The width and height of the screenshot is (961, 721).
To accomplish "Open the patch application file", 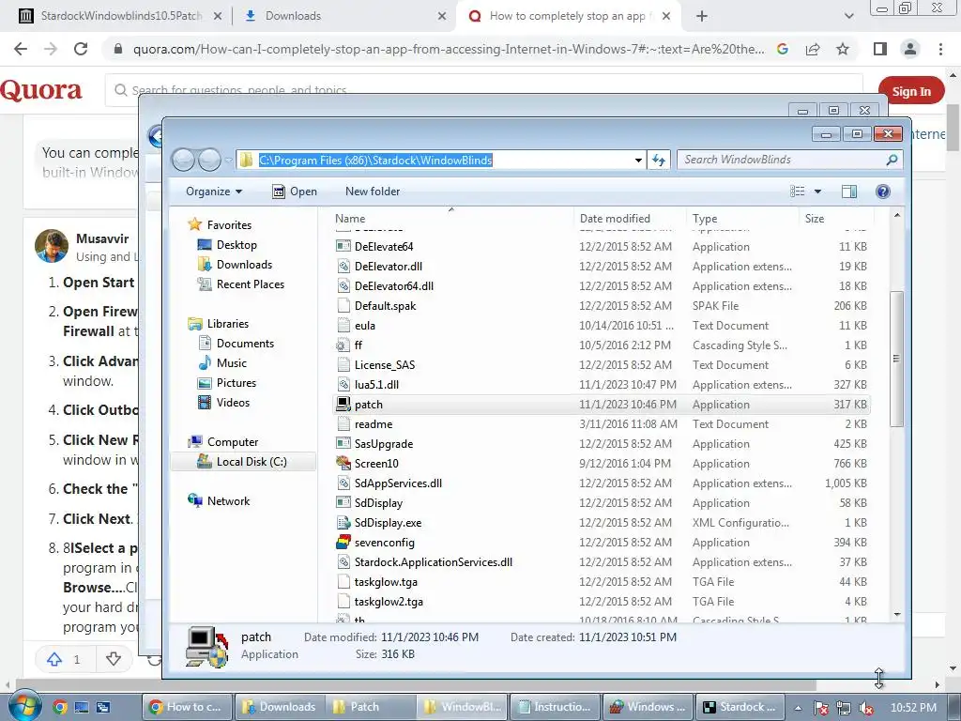I will point(368,405).
